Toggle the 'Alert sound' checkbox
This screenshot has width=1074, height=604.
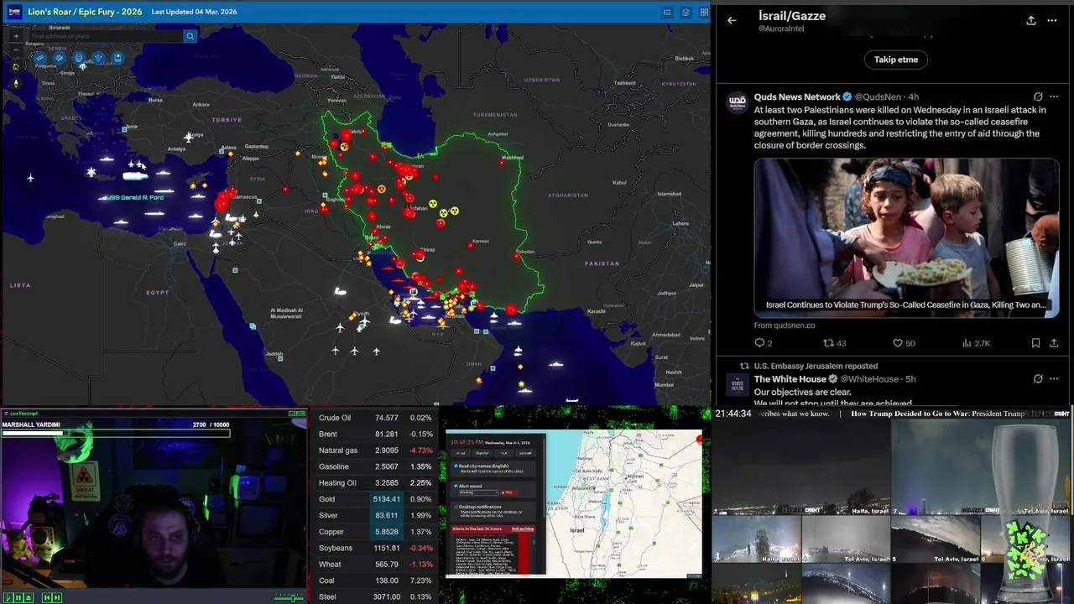point(456,486)
